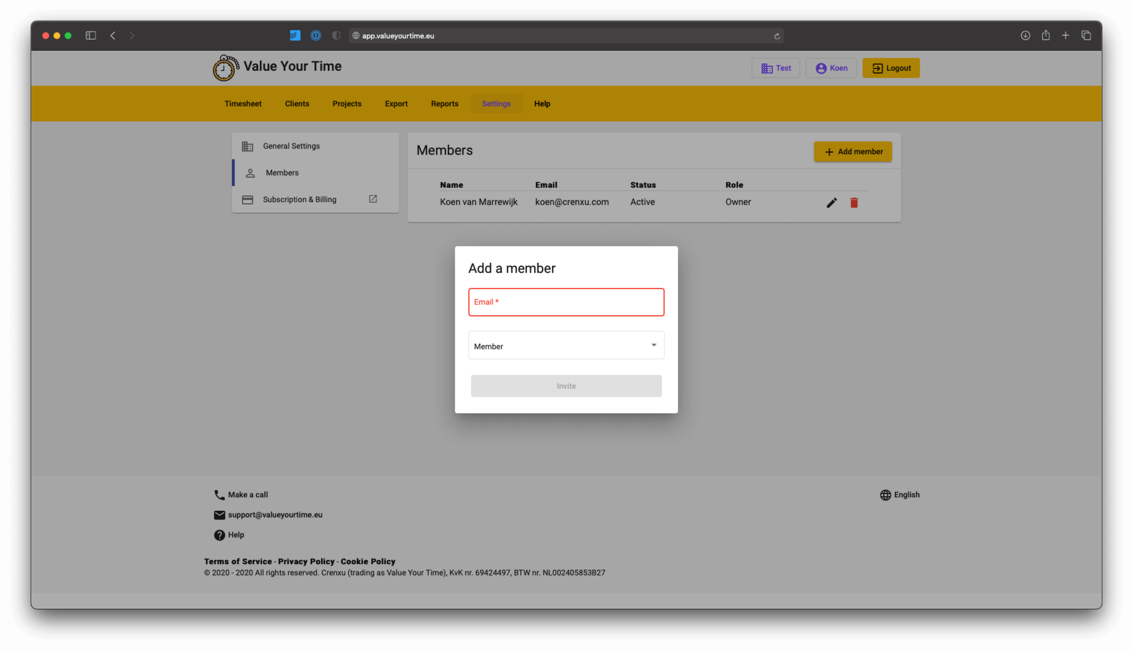Image resolution: width=1133 pixels, height=650 pixels.
Task: Click the edit pencil icon for Koen van Marrewijk
Action: [832, 202]
